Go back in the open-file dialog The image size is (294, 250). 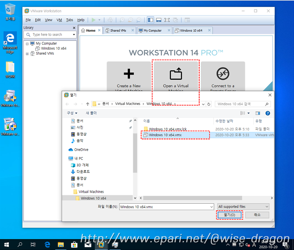coord(67,104)
